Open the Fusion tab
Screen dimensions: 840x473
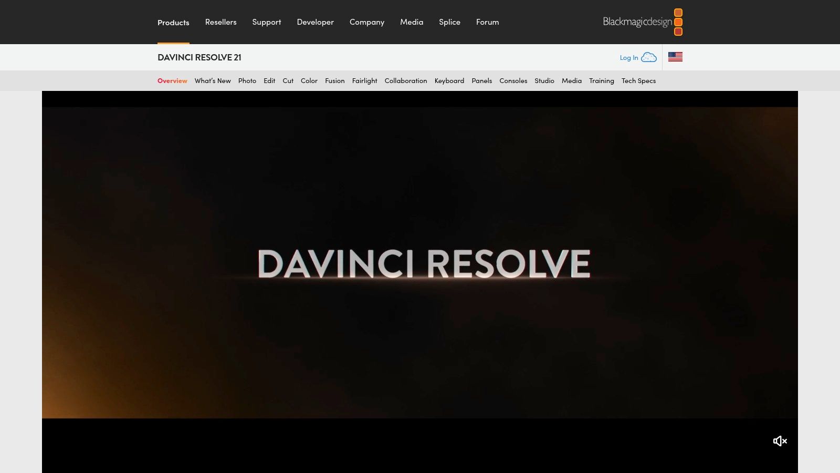[335, 80]
